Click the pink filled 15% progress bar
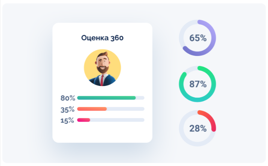 pyautogui.click(x=84, y=120)
